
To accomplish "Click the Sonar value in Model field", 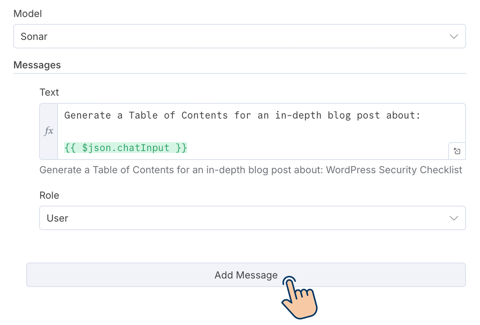I will (34, 37).
